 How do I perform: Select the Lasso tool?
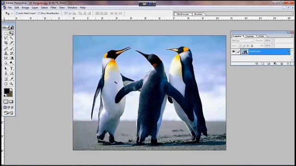pyautogui.click(x=6, y=38)
